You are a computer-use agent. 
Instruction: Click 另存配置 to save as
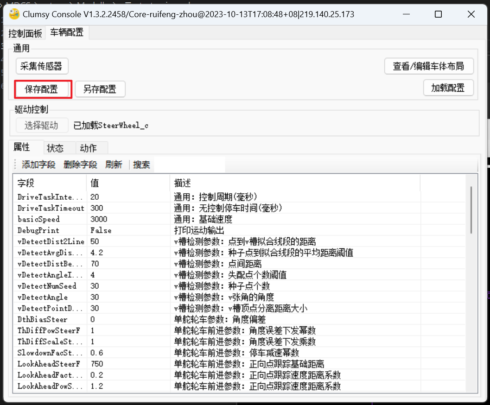[x=100, y=89]
